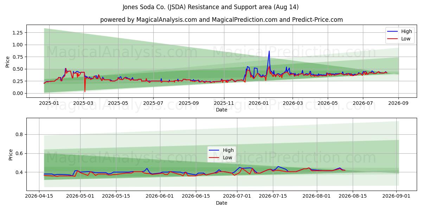Click the '2026-05' x-axis label in the top chart

tap(328, 103)
